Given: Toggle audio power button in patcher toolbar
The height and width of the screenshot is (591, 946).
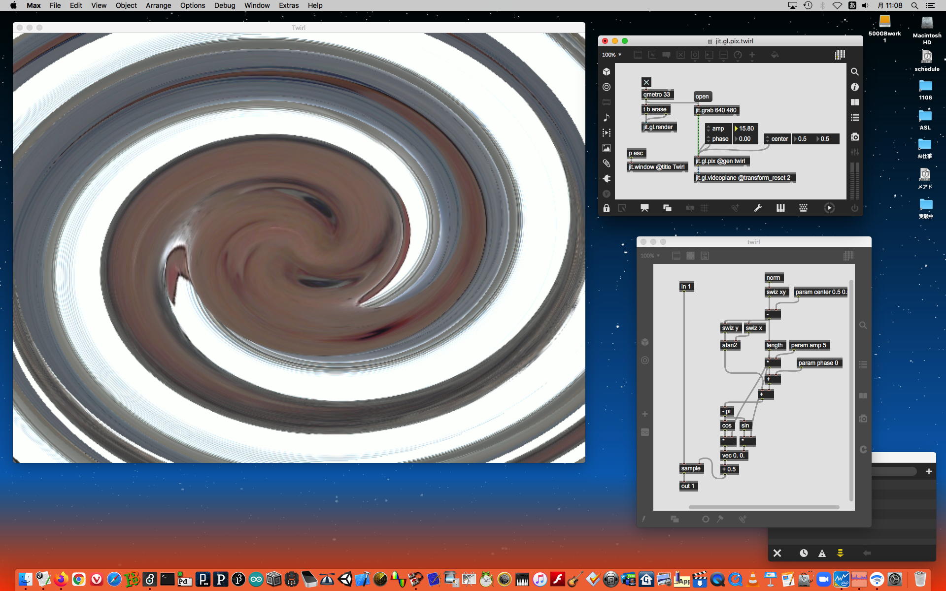Looking at the screenshot, I should 854,208.
